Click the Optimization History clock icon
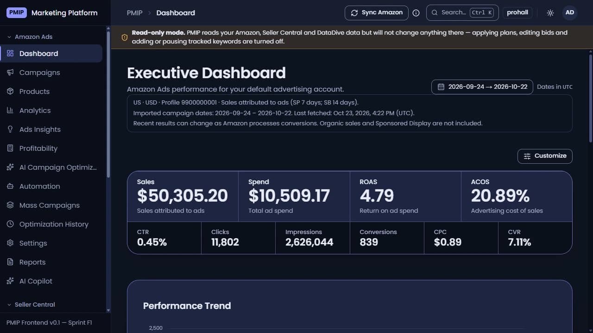The height and width of the screenshot is (333, 593). [10, 224]
